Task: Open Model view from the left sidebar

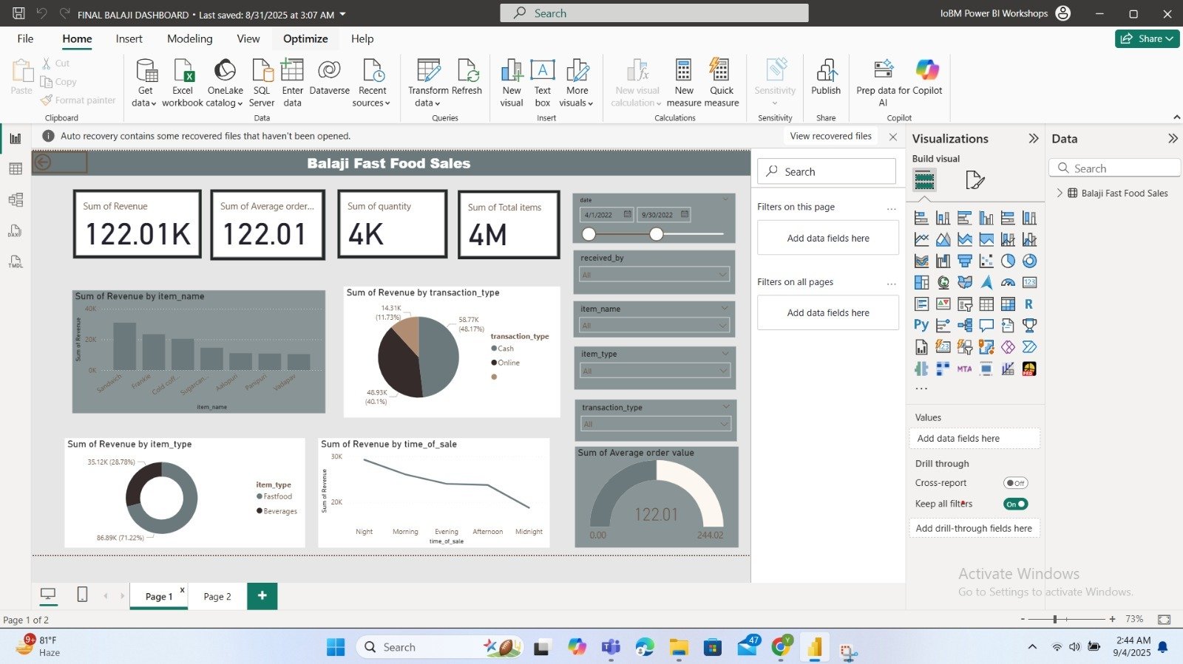Action: tap(16, 200)
